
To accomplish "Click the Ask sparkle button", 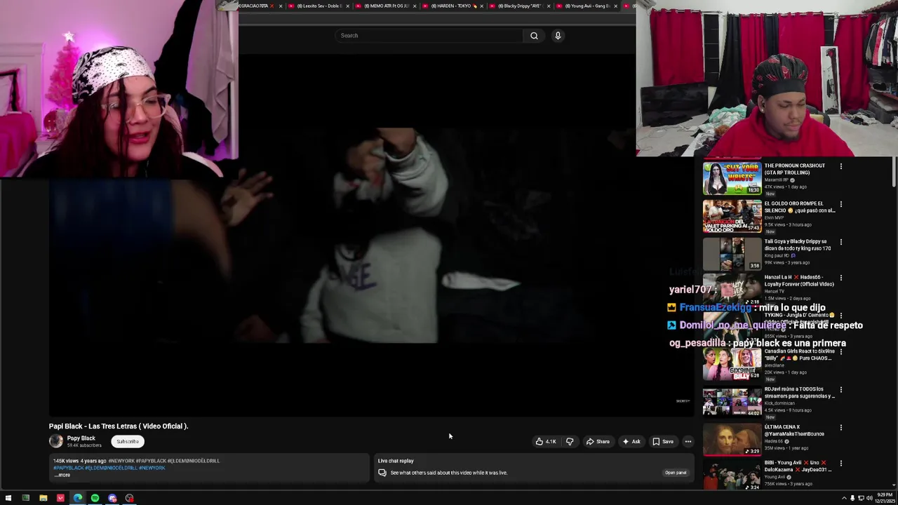I will click(x=631, y=442).
